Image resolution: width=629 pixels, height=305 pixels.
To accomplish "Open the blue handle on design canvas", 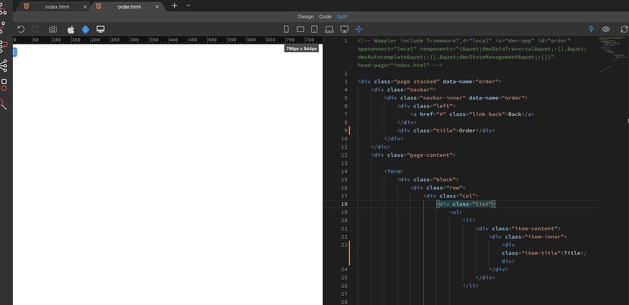I will tap(15, 52).
